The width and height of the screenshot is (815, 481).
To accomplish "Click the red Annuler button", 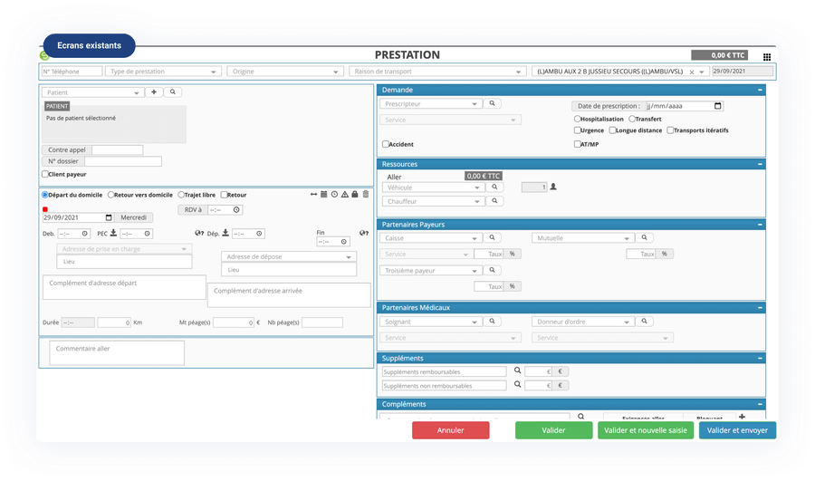I will coord(451,431).
